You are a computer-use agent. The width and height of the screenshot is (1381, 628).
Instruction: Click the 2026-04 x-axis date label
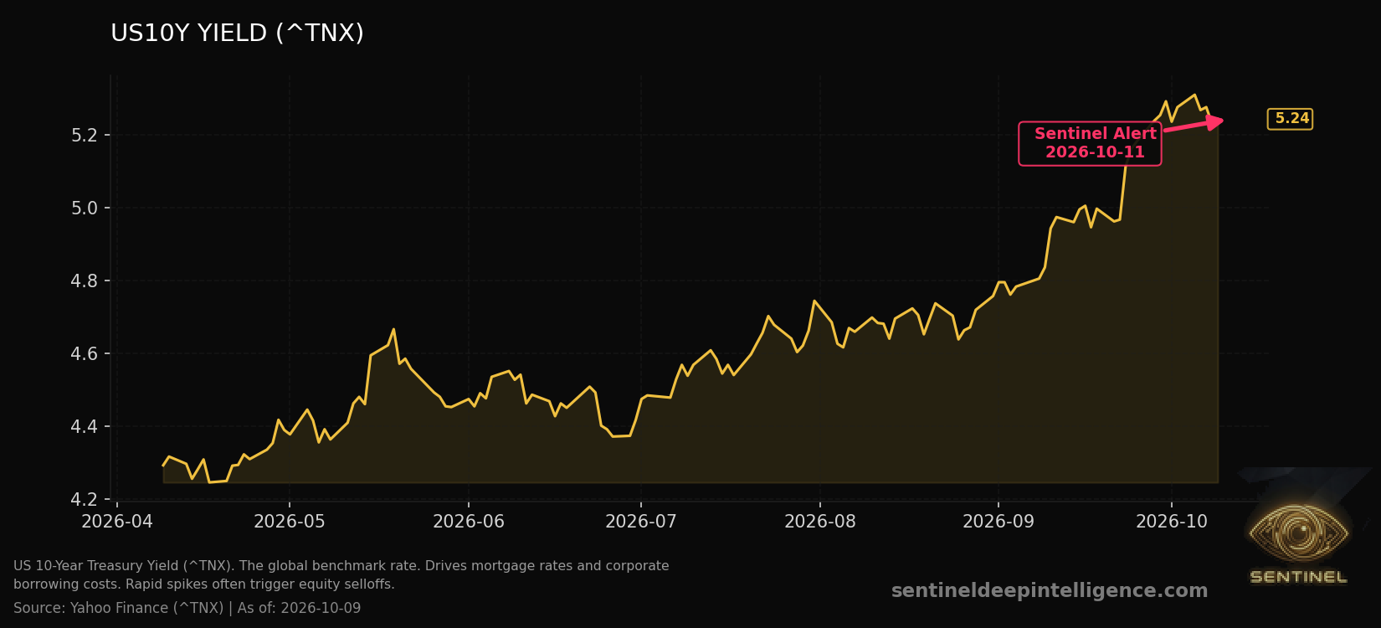tap(117, 522)
